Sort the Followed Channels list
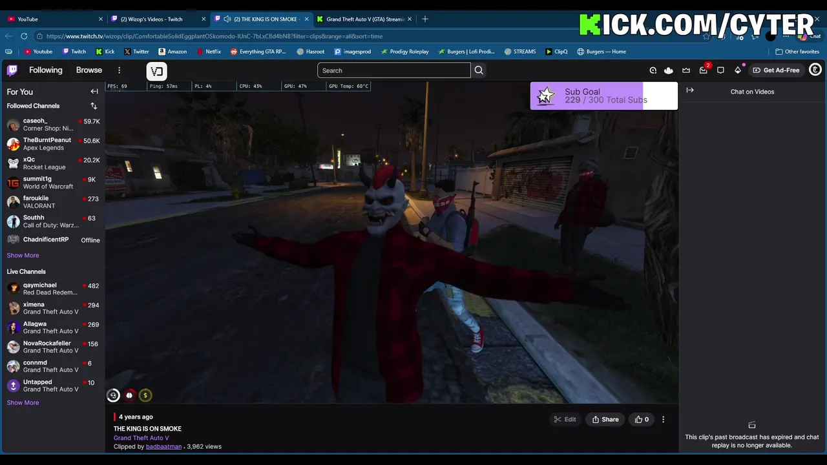The width and height of the screenshot is (827, 465). coord(94,106)
